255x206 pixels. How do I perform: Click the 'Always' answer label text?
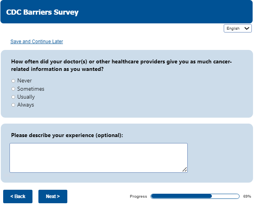coord(26,105)
